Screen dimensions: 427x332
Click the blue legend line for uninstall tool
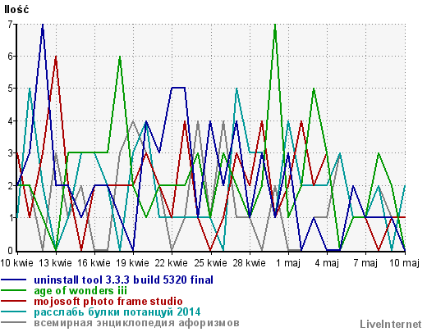click(14, 280)
